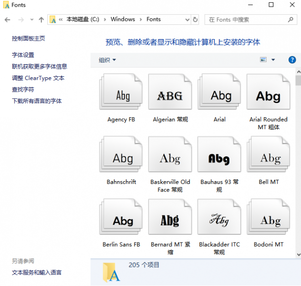Select the Bell MT font icon
The width and height of the screenshot is (301, 286).
pyautogui.click(x=269, y=154)
